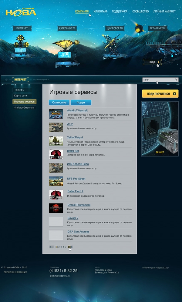Open the Savagr 2 link
Viewport: 182px width, 302px height.
coord(73,218)
